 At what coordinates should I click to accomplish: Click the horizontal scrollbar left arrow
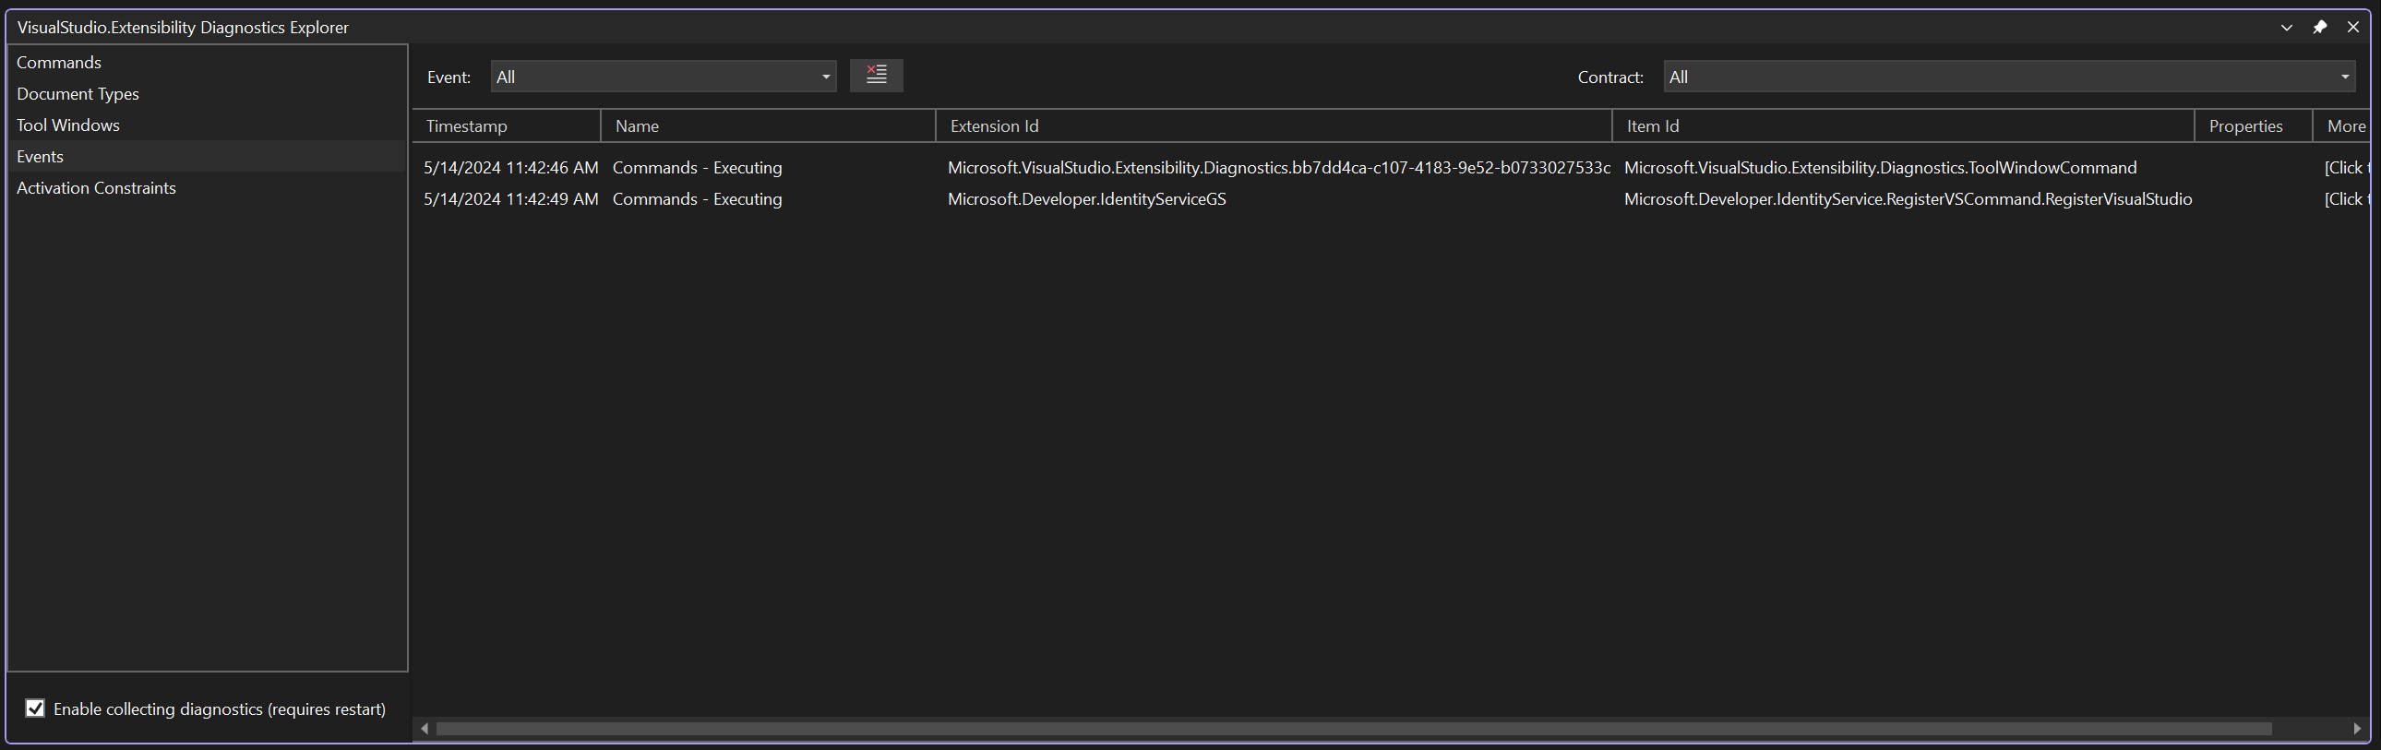coord(425,729)
